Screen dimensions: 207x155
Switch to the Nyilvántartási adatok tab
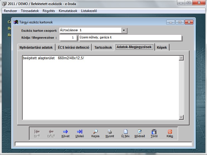coord(36,48)
